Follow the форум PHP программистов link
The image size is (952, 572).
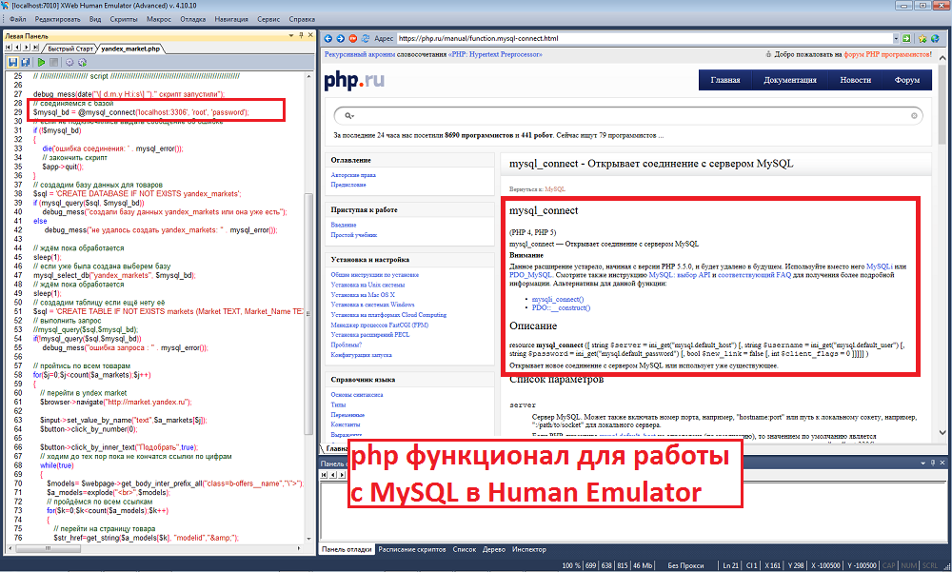(887, 54)
